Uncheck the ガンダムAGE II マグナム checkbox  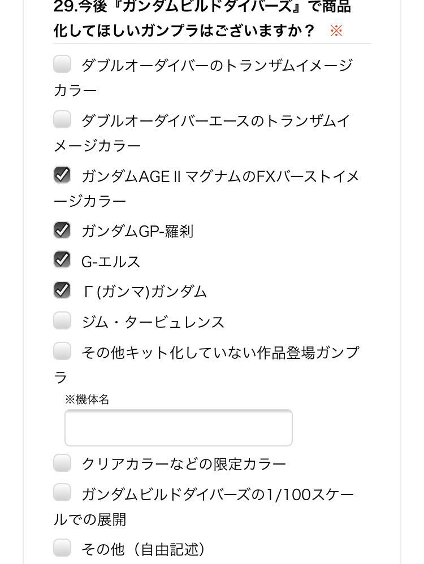[x=62, y=175]
